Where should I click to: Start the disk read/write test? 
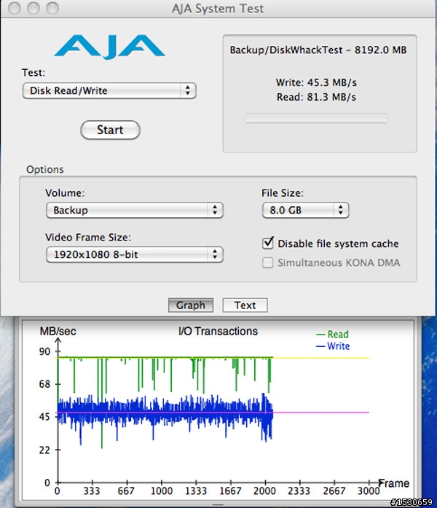coord(110,130)
